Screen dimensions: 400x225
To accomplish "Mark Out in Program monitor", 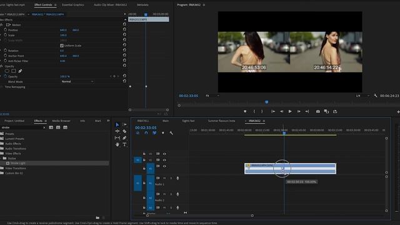I will (262, 111).
